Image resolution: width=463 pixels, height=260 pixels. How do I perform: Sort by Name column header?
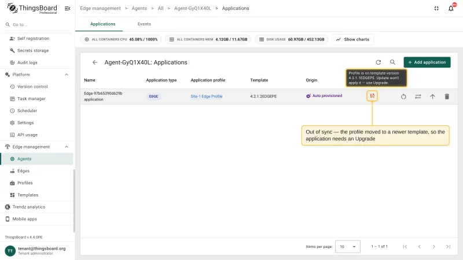90,80
